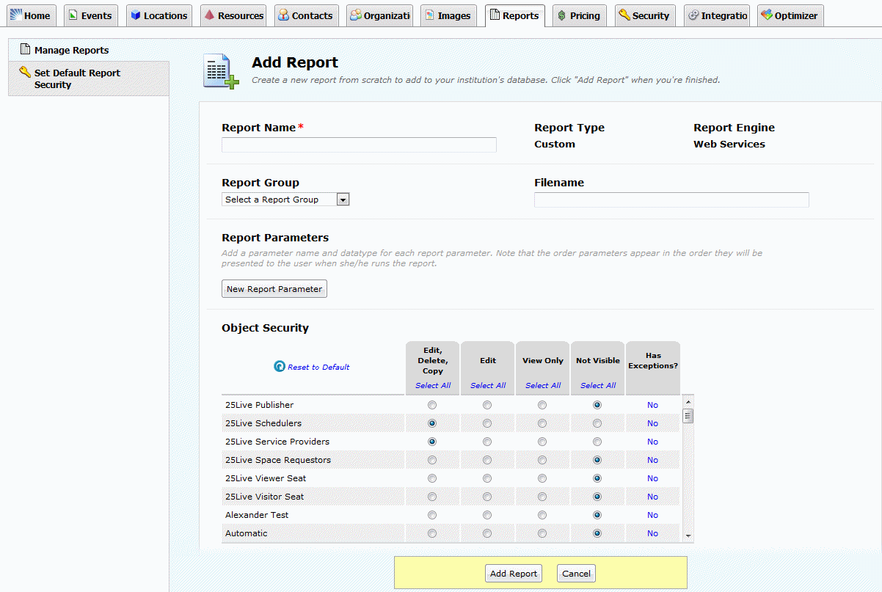This screenshot has height=592, width=882.
Task: Click the Home tab icon
Action: [x=16, y=15]
